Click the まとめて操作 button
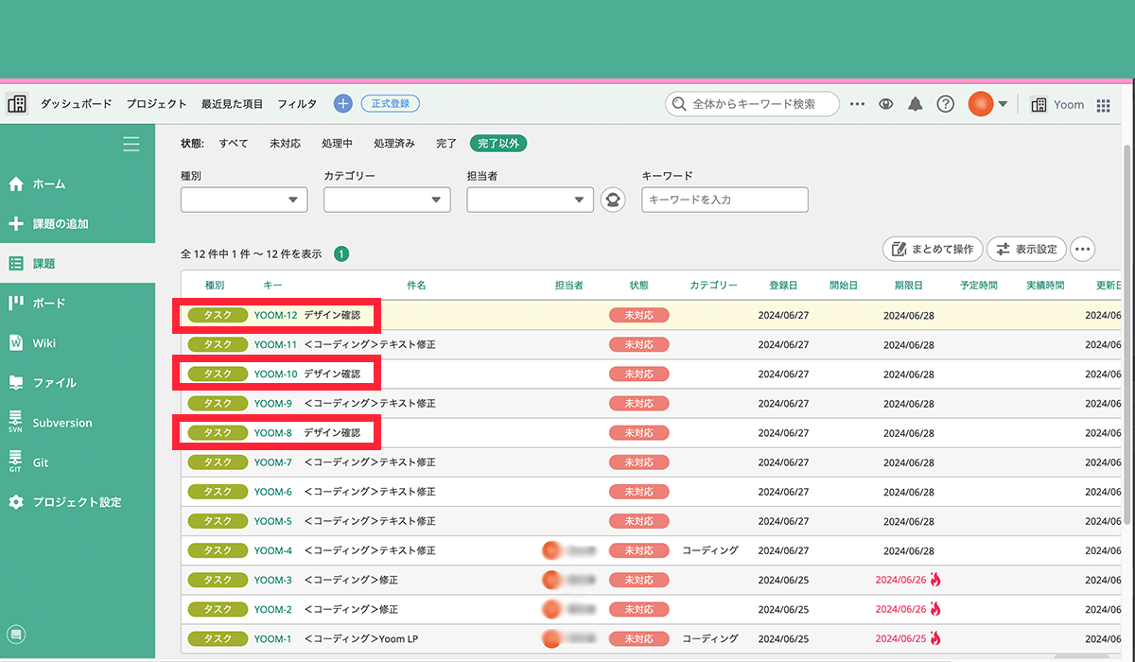This screenshot has width=1135, height=662. point(933,250)
